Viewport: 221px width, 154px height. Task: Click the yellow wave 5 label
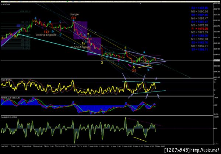pos(134,67)
